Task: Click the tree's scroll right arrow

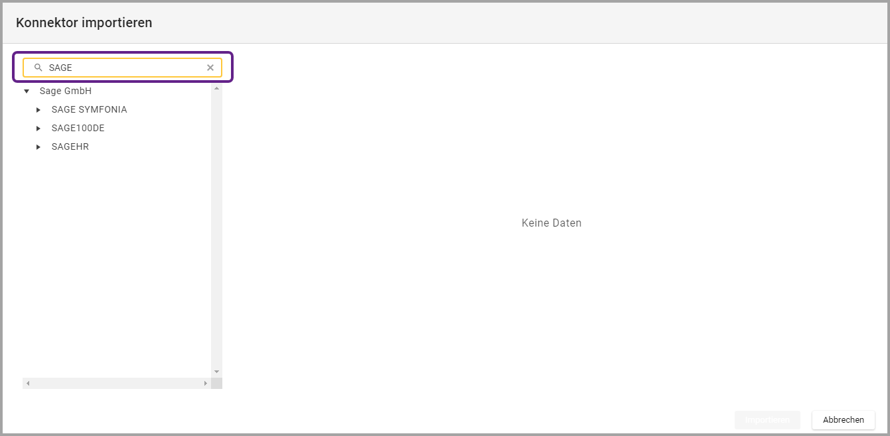Action: pyautogui.click(x=205, y=384)
